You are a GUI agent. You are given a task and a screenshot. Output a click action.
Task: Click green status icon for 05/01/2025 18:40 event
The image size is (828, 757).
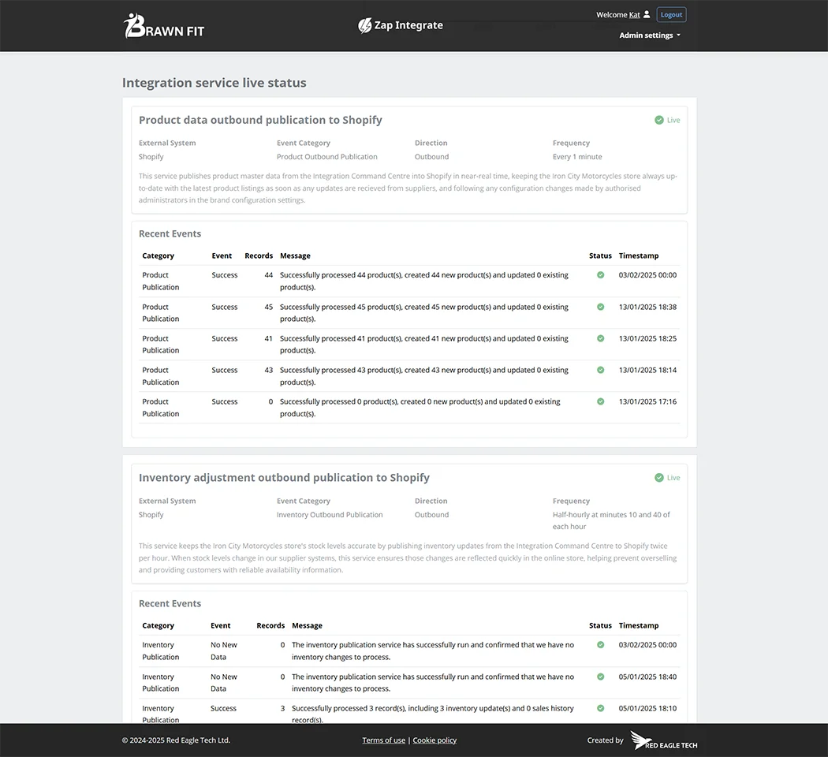[600, 677]
